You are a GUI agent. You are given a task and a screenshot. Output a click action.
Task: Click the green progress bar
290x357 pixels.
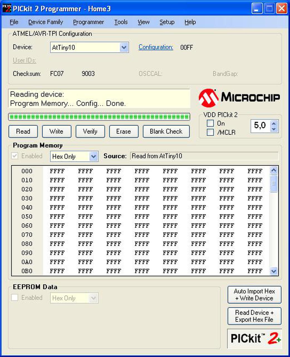pyautogui.click(x=99, y=117)
